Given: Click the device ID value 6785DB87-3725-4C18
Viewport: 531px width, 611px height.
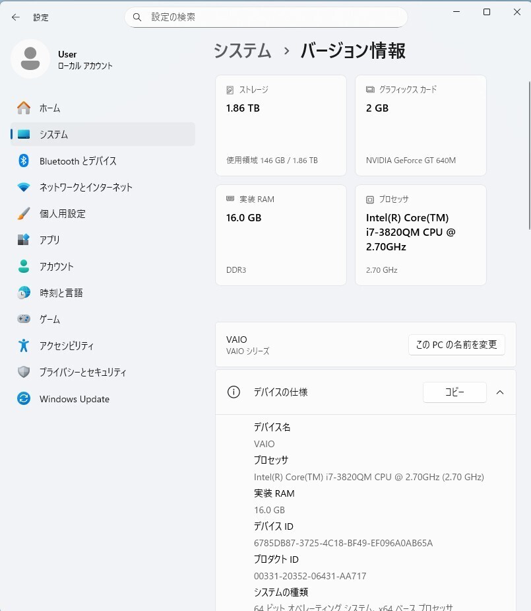Looking at the screenshot, I should (x=343, y=543).
